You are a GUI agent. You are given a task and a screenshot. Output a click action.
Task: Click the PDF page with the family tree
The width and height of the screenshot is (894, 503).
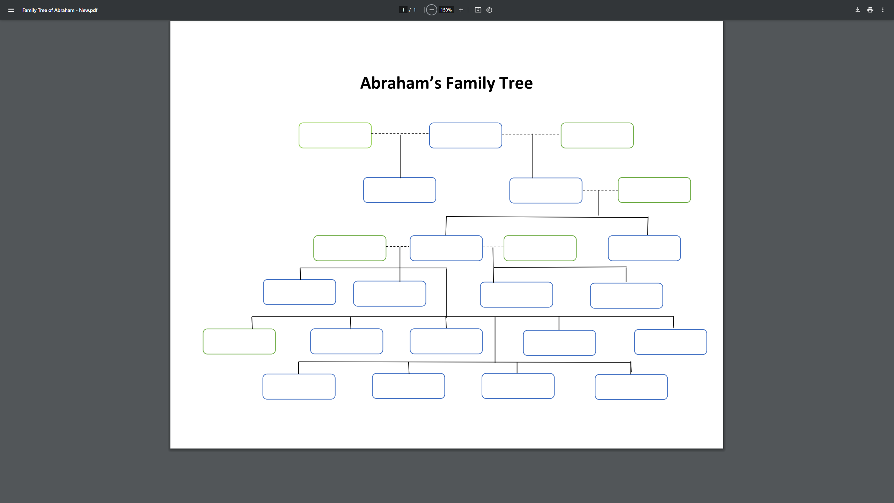(447, 235)
